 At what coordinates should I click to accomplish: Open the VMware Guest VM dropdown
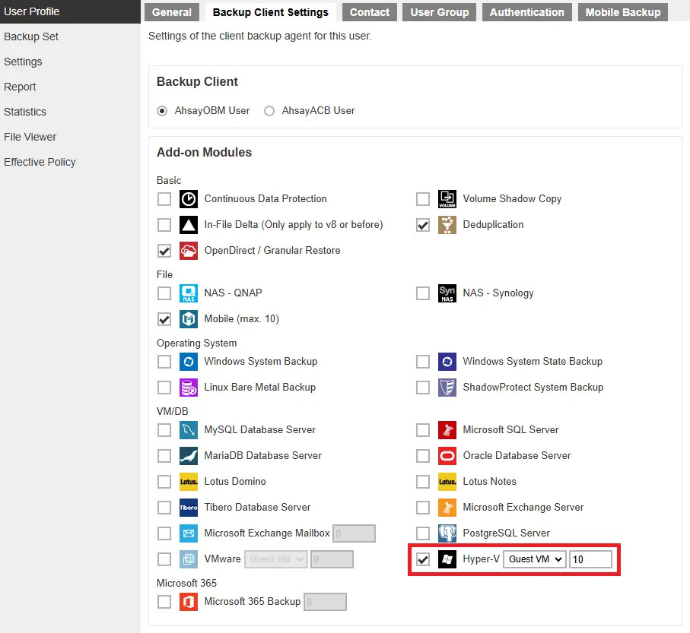click(275, 559)
